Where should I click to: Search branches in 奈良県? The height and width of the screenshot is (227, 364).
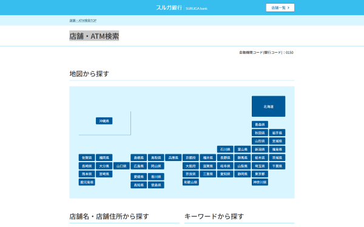pos(190,174)
